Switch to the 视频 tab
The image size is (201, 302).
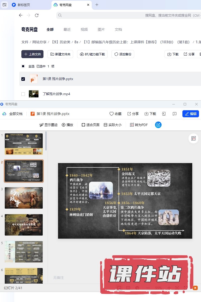(84, 29)
